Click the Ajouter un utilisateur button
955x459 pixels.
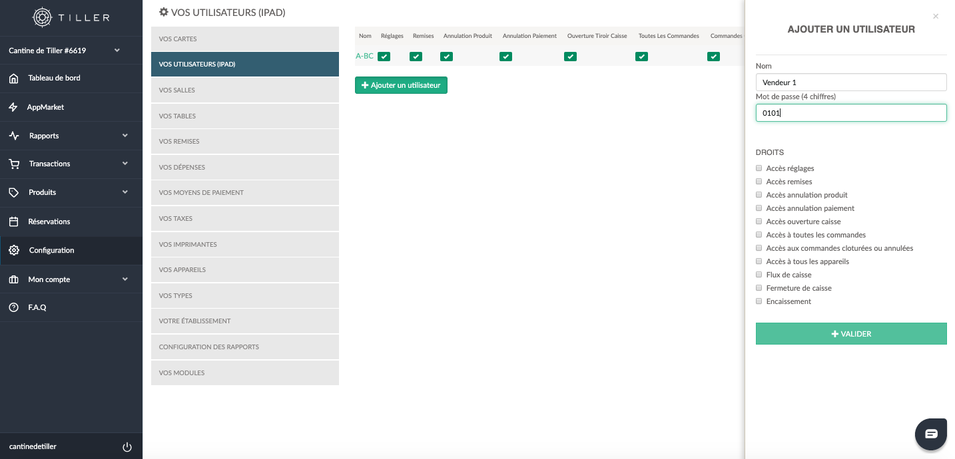pos(401,85)
